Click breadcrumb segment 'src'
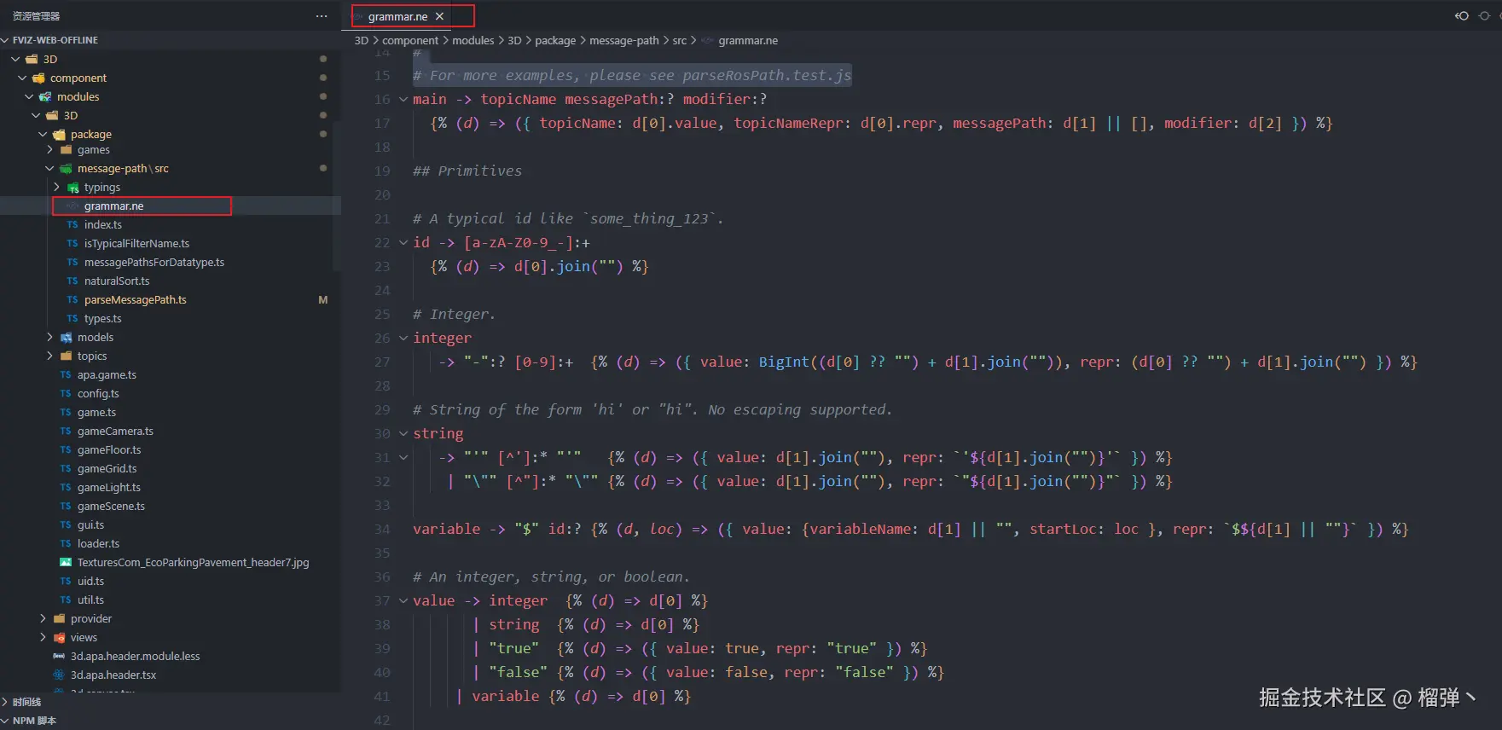The image size is (1502, 730). (x=679, y=40)
